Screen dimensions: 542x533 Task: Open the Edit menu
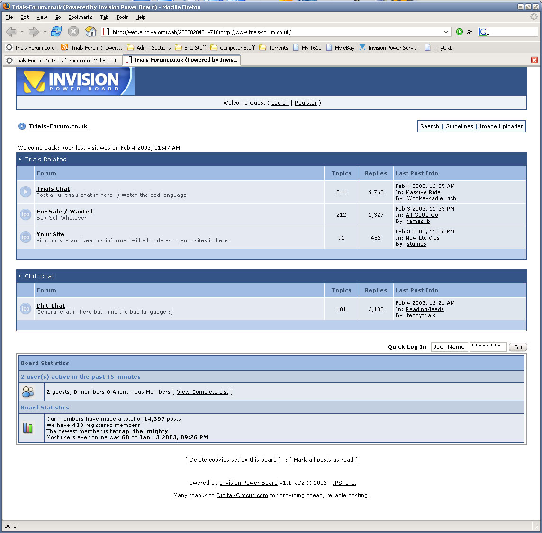[x=25, y=17]
